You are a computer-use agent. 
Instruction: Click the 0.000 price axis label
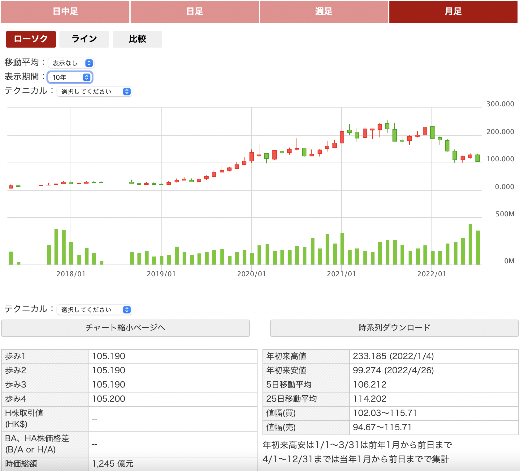tap(505, 187)
